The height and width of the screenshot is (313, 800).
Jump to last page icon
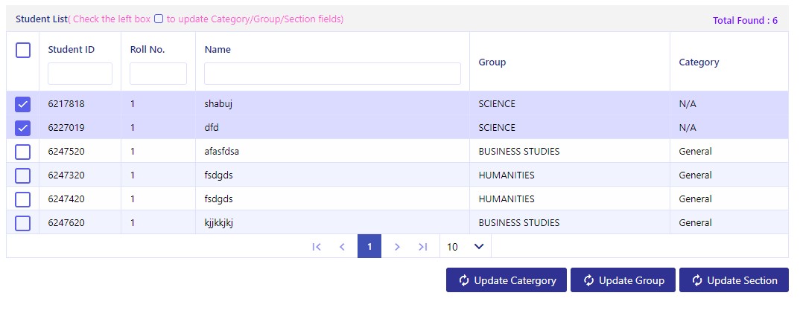(x=422, y=247)
